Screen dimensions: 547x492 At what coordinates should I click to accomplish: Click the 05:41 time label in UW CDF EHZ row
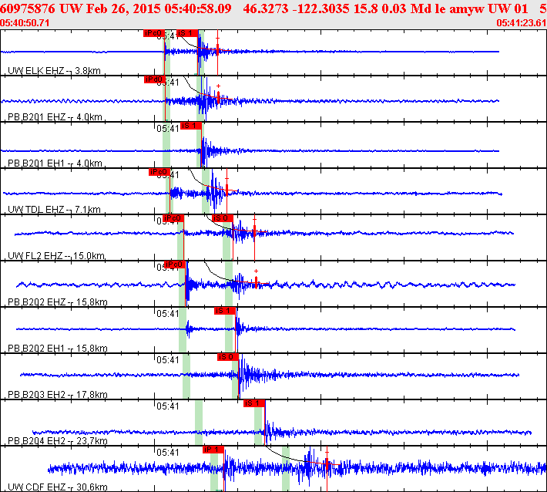[167, 453]
